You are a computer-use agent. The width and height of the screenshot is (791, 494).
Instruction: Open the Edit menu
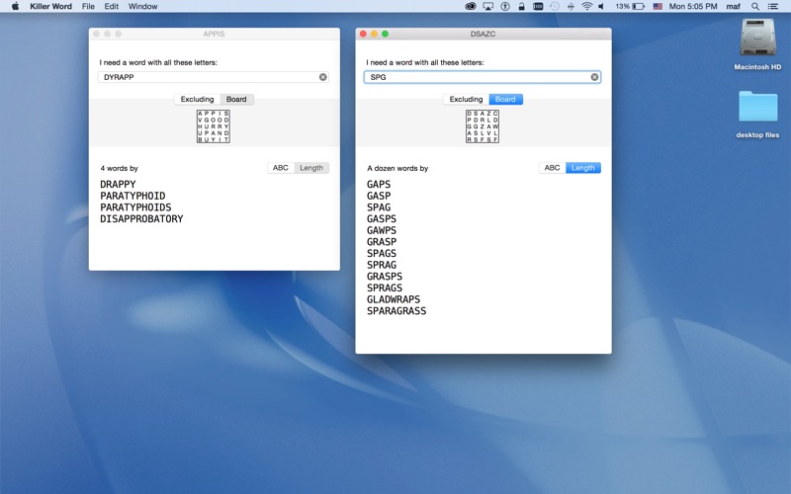[x=111, y=6]
